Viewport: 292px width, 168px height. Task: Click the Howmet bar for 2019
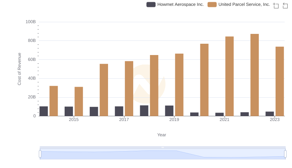pos(169,111)
